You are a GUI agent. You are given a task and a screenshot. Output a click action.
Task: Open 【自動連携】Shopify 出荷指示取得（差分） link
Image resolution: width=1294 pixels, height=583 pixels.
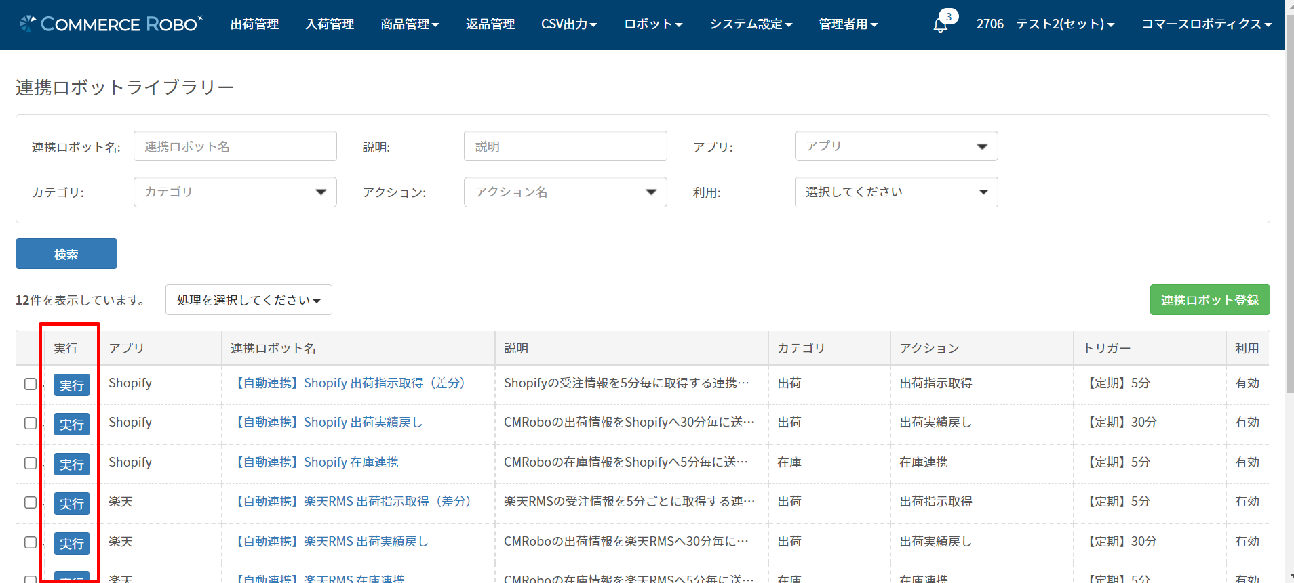(x=351, y=383)
